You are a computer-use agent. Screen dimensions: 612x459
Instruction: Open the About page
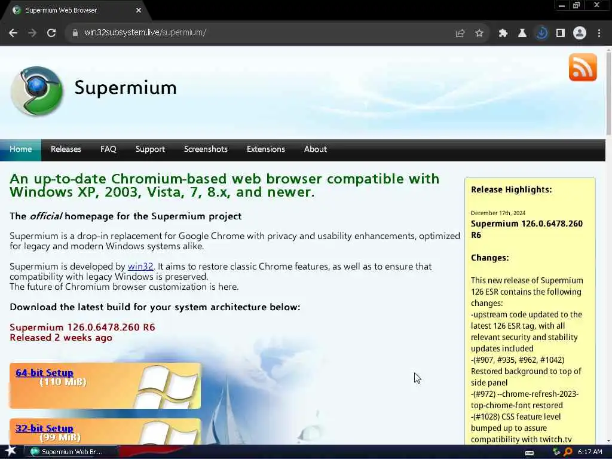tap(316, 149)
